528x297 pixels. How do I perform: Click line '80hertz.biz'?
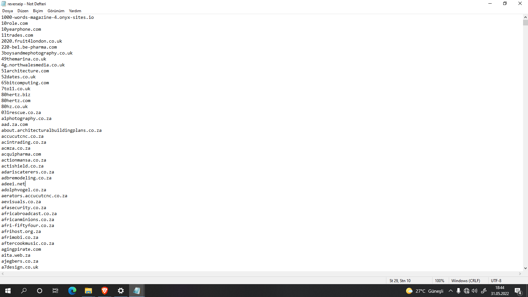(x=16, y=95)
